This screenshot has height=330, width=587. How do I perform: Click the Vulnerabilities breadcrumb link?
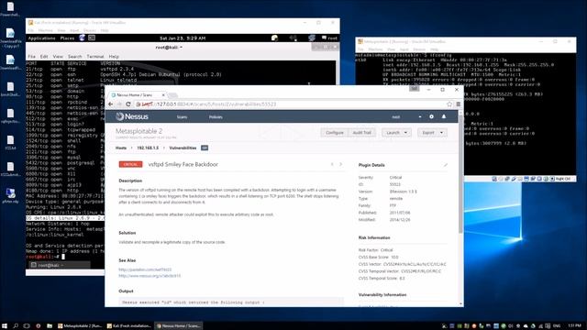183,148
